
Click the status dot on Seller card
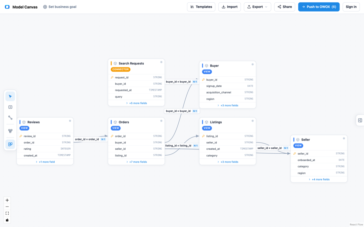[344, 138]
